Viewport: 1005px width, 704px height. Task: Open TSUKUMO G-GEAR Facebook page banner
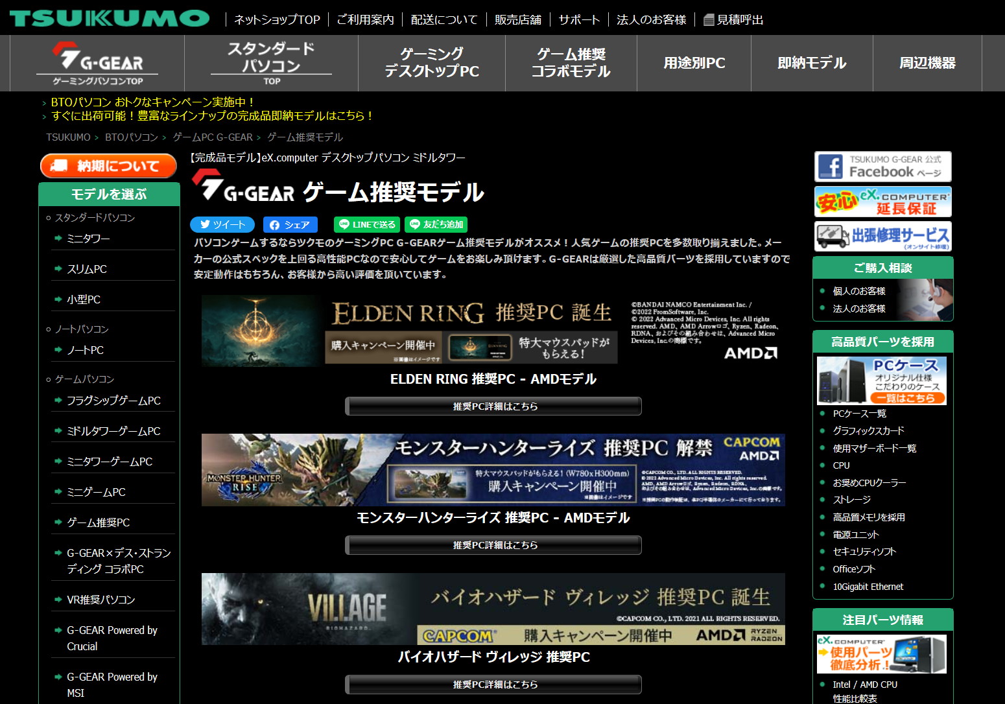tap(882, 167)
